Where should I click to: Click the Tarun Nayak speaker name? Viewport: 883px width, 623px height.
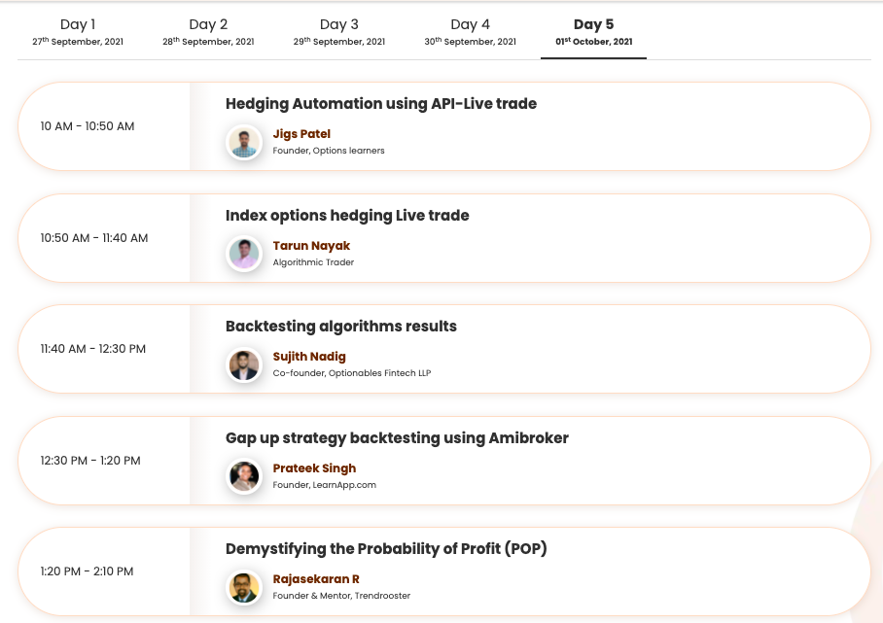point(311,246)
